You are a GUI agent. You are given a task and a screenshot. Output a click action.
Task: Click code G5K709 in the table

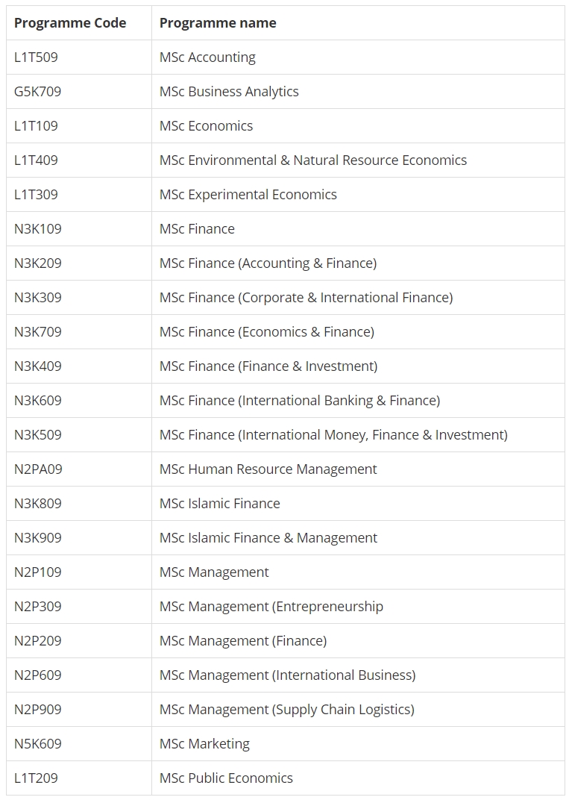[x=38, y=91]
